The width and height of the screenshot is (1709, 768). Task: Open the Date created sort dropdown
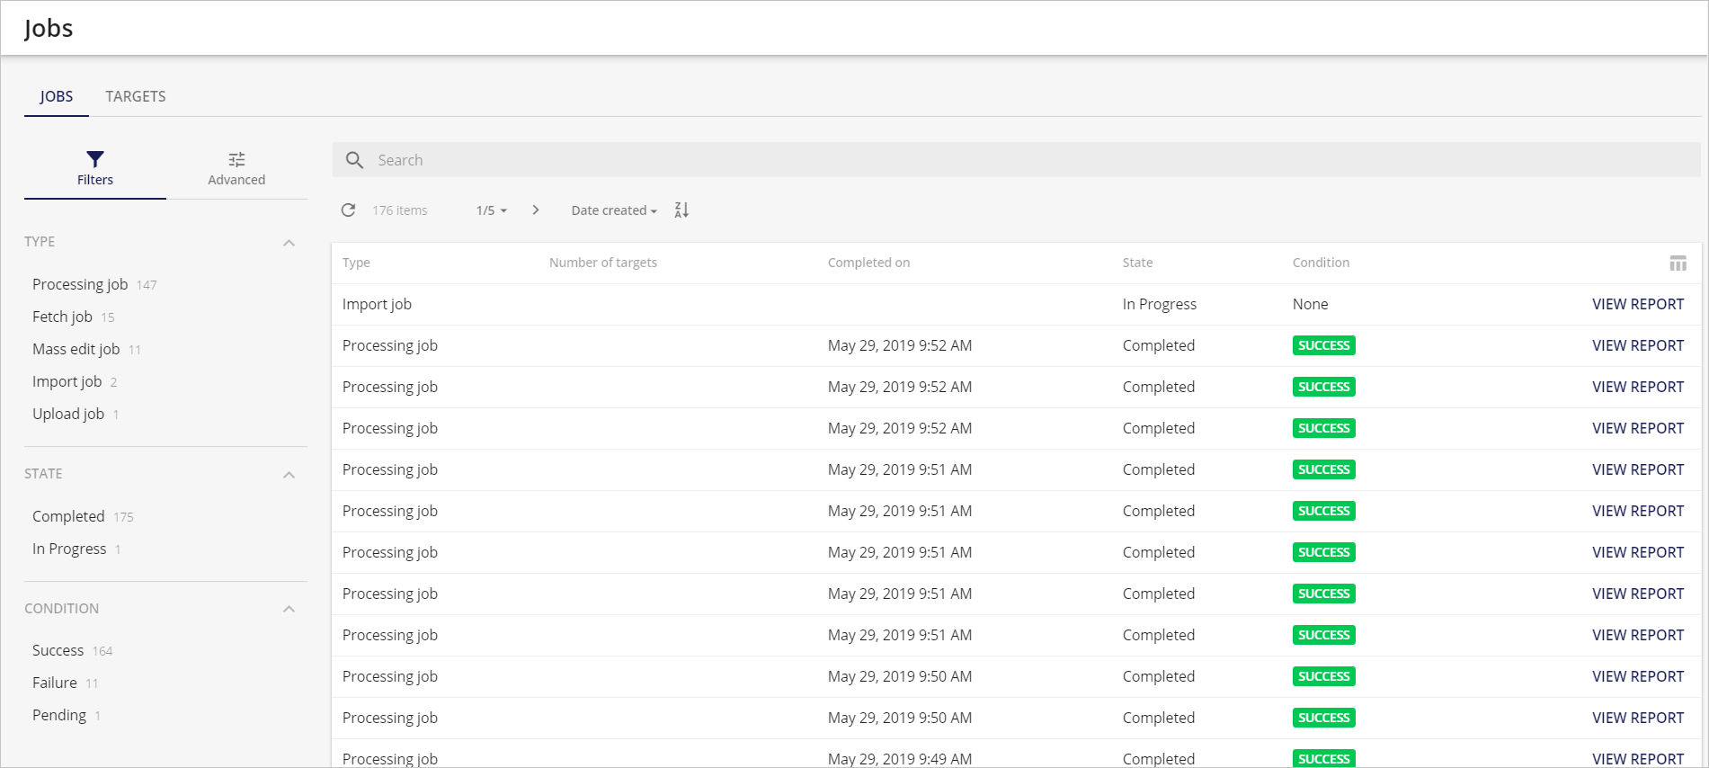pyautogui.click(x=614, y=210)
